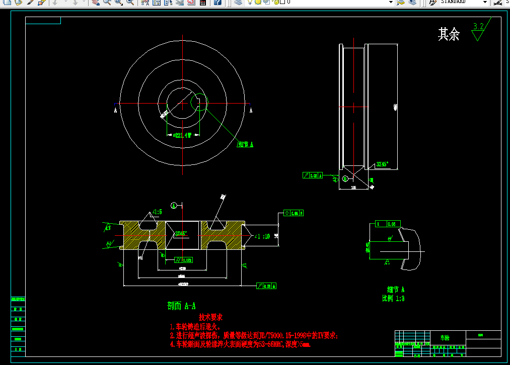Open the DesignCenter palette
This screenshot has height=365, width=510.
[157, 2]
